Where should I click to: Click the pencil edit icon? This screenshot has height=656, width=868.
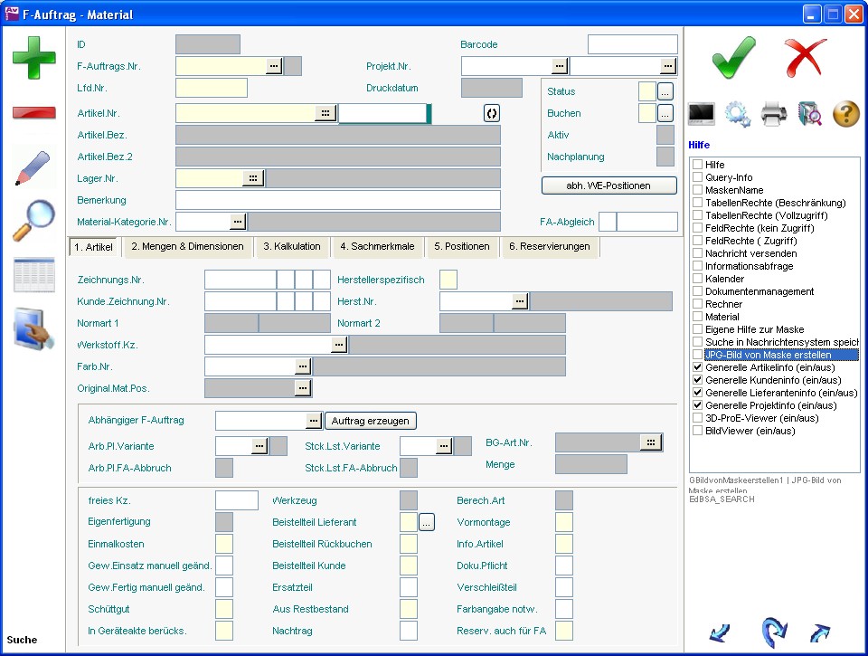click(x=33, y=167)
